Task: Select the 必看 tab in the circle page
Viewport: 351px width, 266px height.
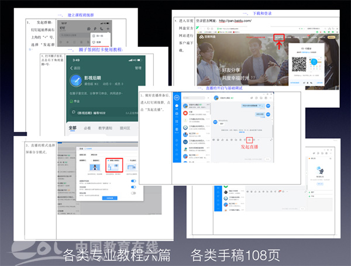Action: [x=87, y=128]
